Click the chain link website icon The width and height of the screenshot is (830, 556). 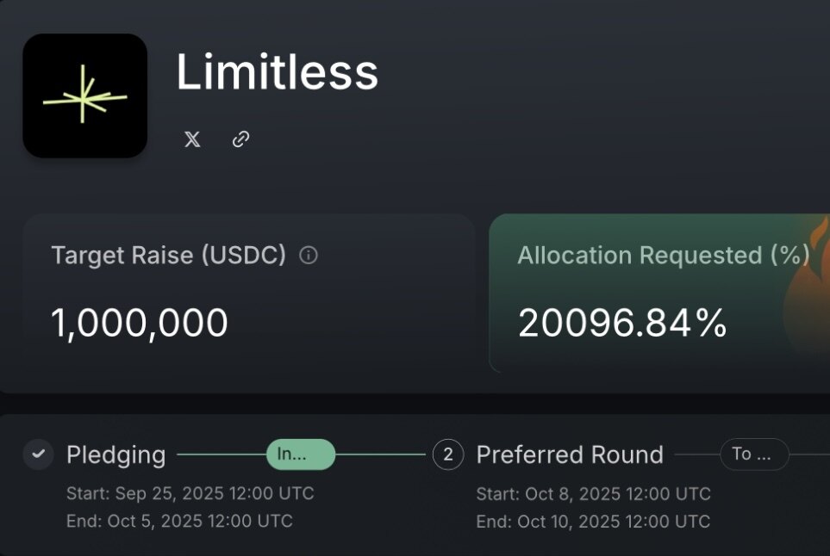coord(241,139)
